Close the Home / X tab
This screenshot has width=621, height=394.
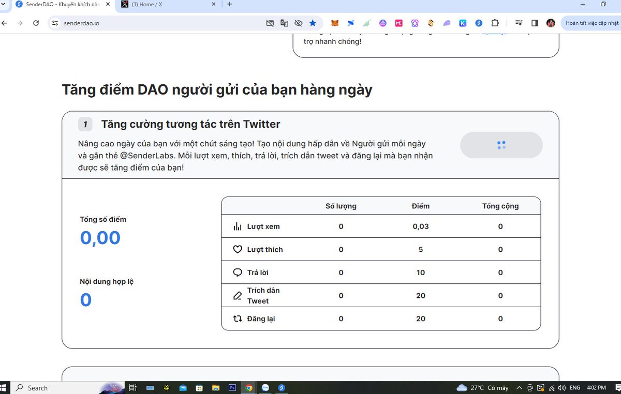click(x=213, y=4)
